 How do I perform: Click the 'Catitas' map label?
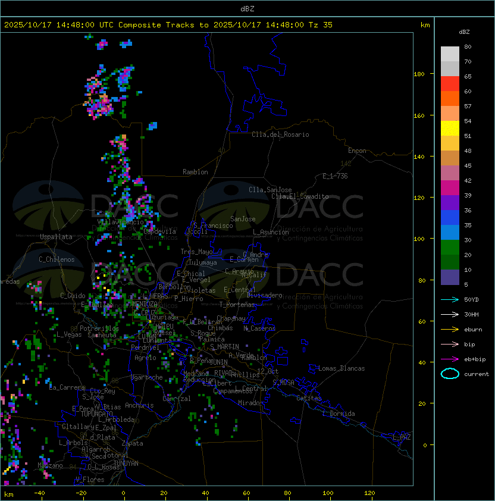(309, 398)
